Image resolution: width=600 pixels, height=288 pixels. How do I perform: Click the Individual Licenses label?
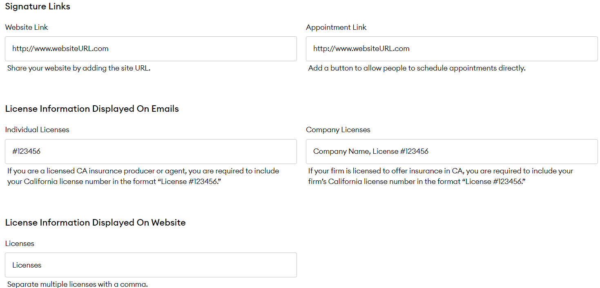pos(37,129)
